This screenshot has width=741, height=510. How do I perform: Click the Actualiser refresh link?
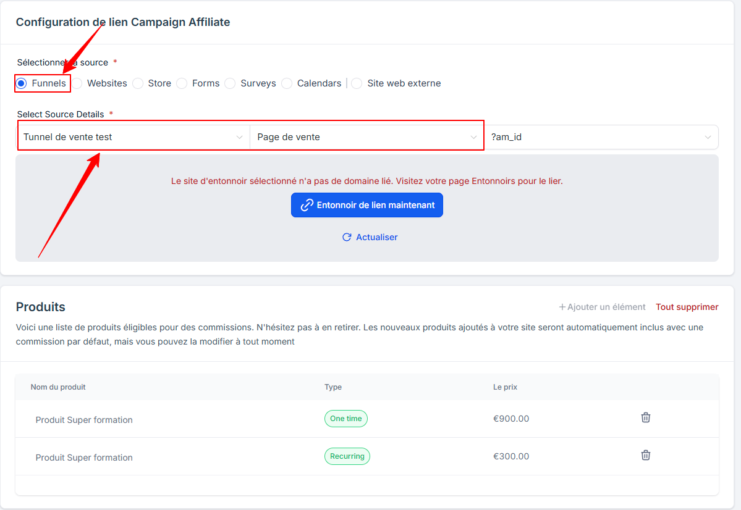(x=370, y=237)
